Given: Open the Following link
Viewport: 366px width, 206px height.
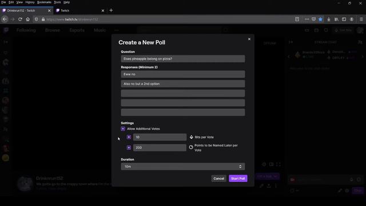Looking at the screenshot, I should [x=26, y=30].
